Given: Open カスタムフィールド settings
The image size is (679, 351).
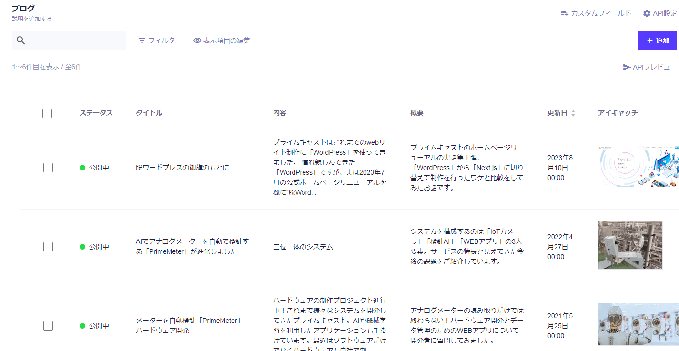Looking at the screenshot, I should pyautogui.click(x=596, y=13).
